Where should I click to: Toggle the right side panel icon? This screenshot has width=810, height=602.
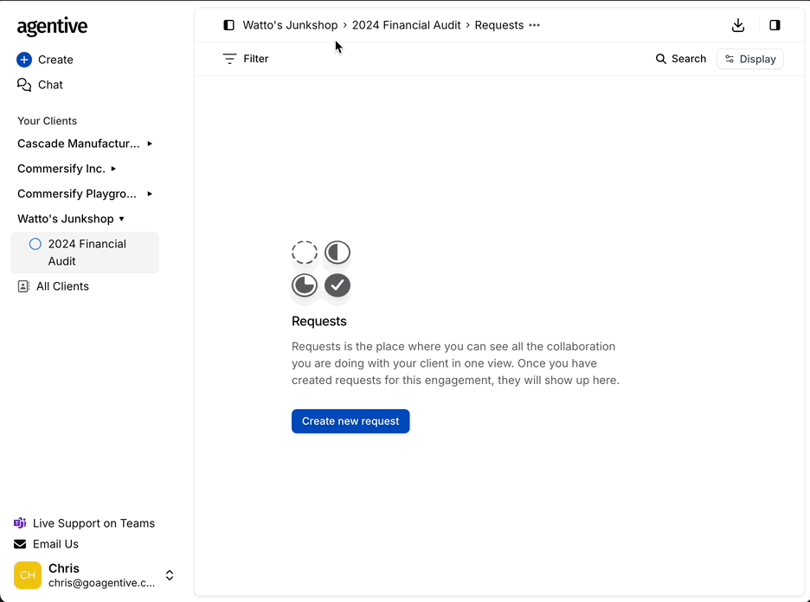[775, 25]
